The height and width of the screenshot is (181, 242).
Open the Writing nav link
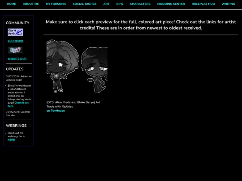(228, 4)
